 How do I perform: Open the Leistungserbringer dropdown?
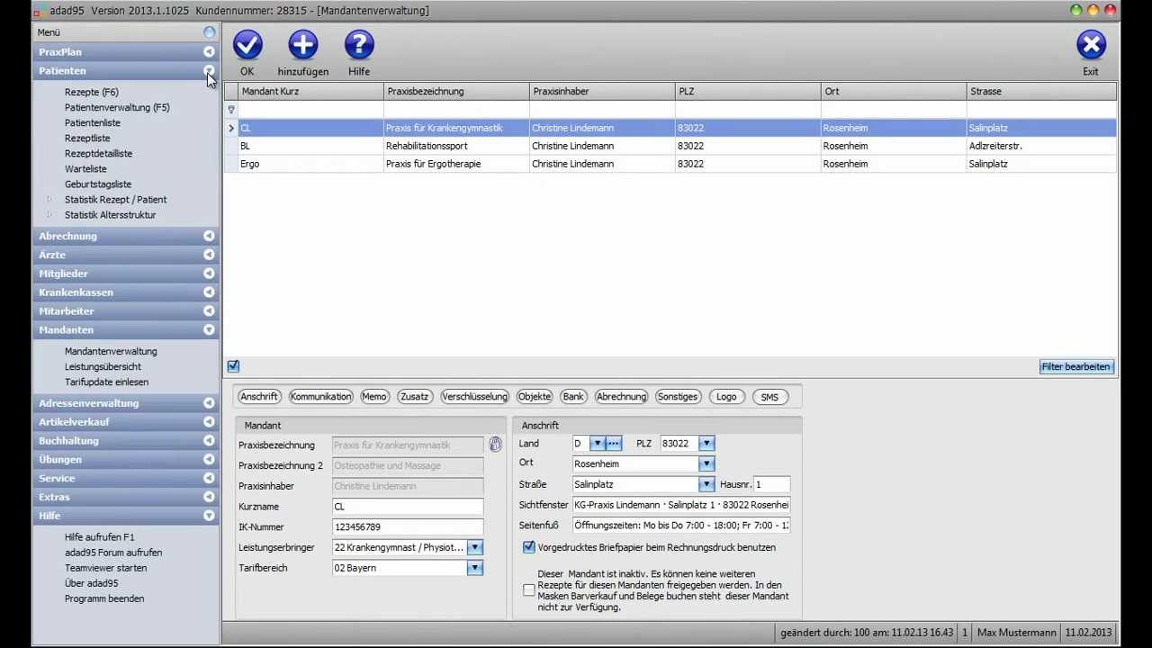pos(474,547)
